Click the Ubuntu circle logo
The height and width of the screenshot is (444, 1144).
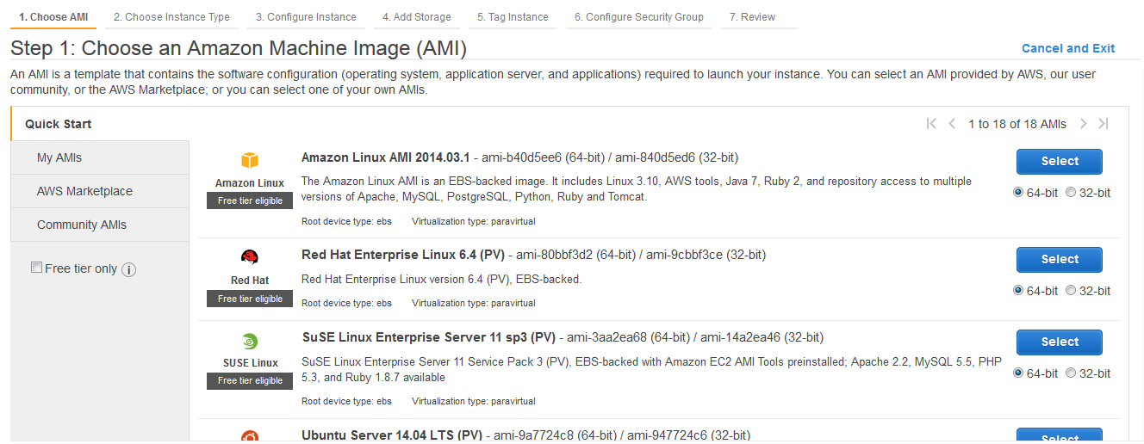(x=250, y=436)
